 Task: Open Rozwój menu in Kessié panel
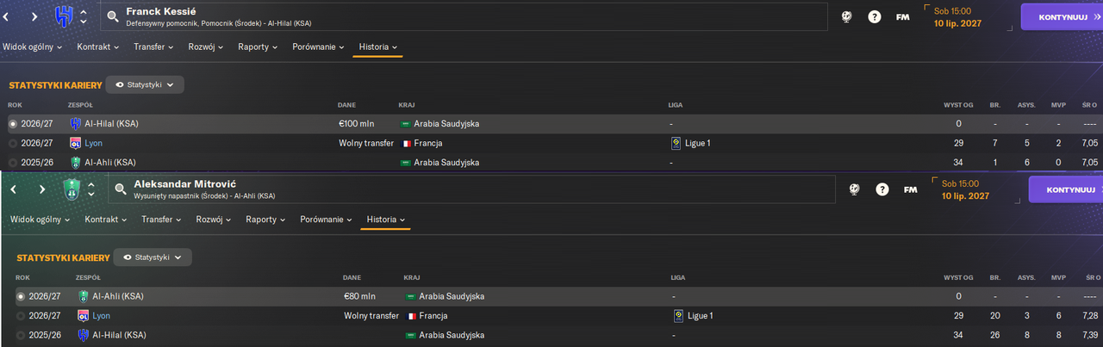click(x=206, y=46)
